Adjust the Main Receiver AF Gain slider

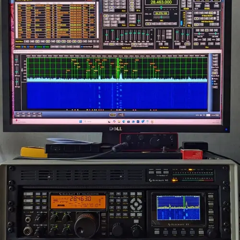coord(107,35)
